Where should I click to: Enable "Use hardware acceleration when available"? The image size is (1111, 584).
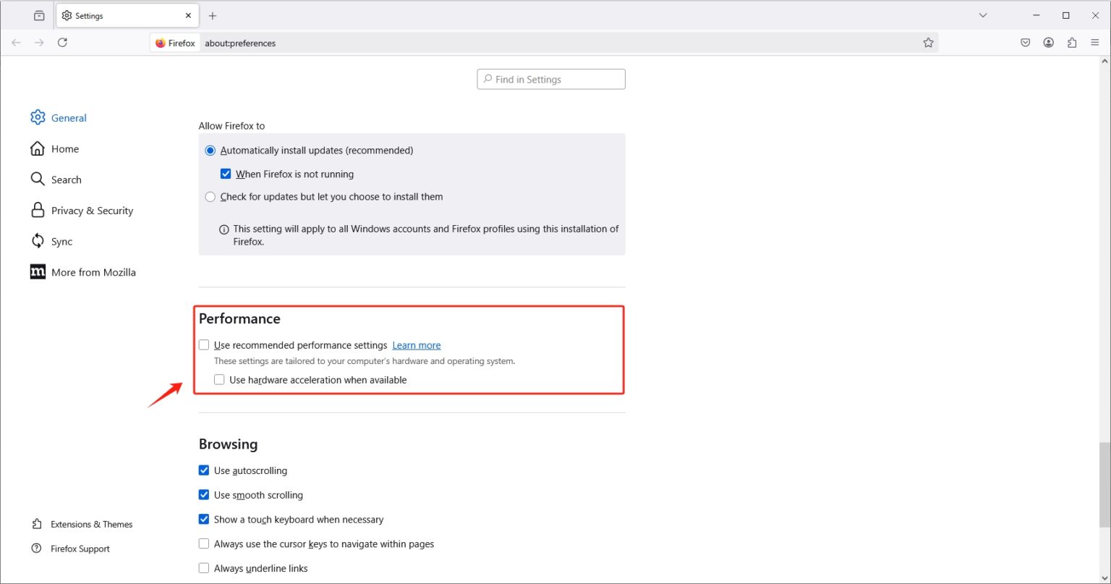[219, 379]
